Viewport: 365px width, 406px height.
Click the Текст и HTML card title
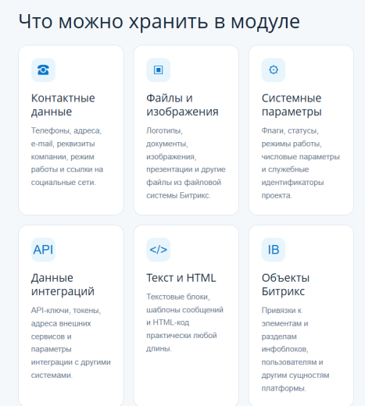(181, 278)
